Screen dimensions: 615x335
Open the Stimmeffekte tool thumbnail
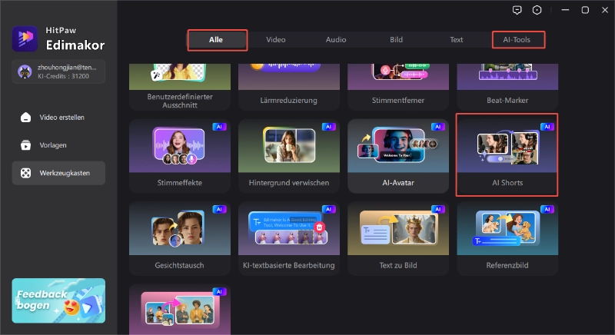[x=180, y=146]
